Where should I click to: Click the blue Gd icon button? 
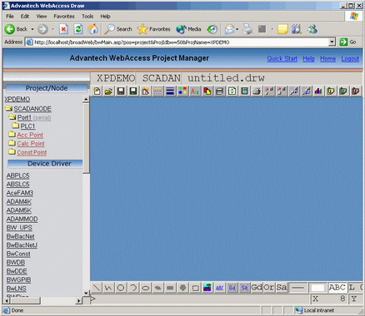click(x=232, y=288)
